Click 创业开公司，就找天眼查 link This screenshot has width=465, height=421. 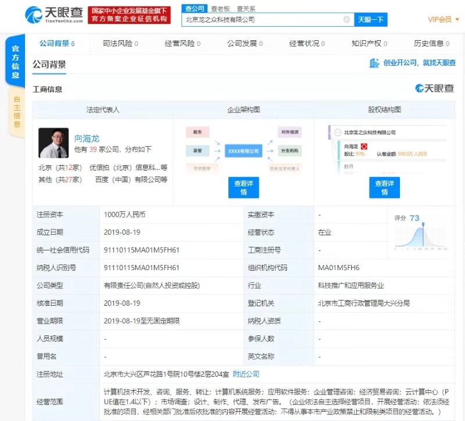(419, 63)
